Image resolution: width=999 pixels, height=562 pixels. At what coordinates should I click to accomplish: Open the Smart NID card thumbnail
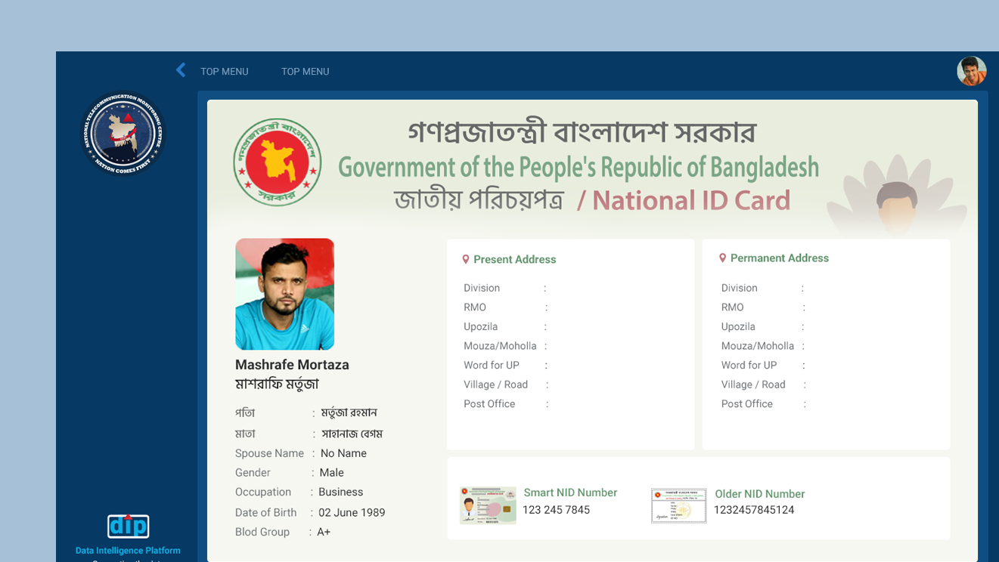click(488, 505)
